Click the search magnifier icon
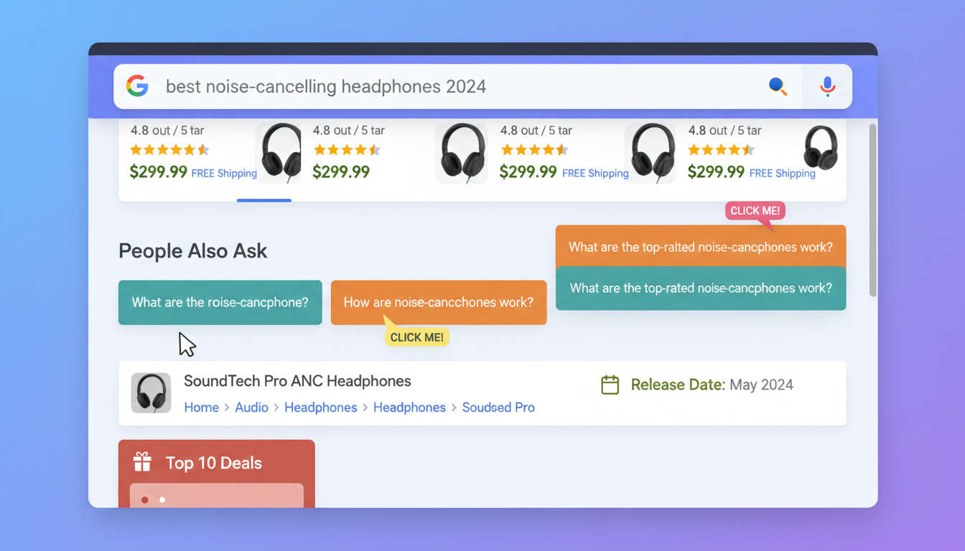Screen dimensions: 965x551 pos(778,86)
